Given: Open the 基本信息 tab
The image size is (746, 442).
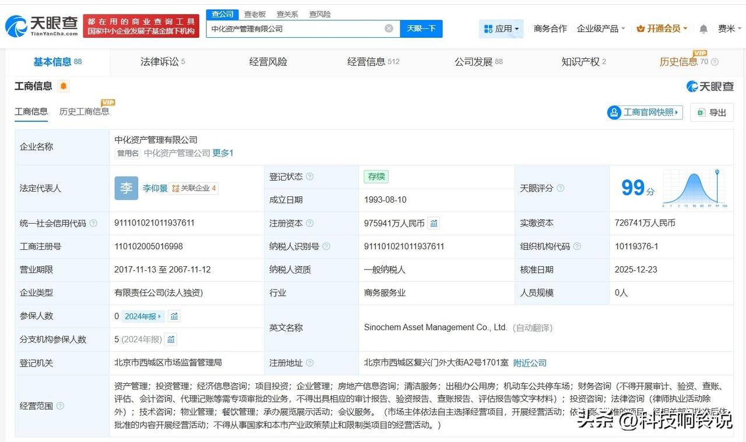Looking at the screenshot, I should [58, 62].
